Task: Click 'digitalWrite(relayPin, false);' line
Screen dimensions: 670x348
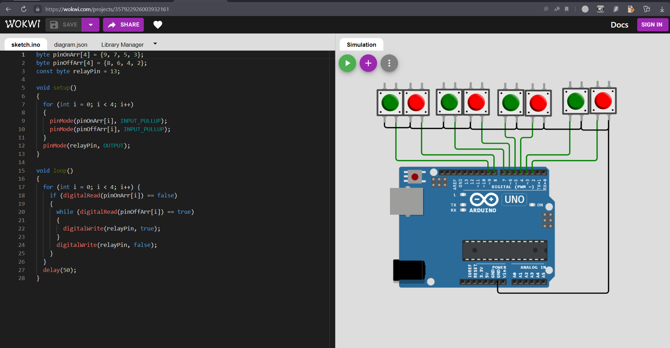Action: [x=106, y=245]
